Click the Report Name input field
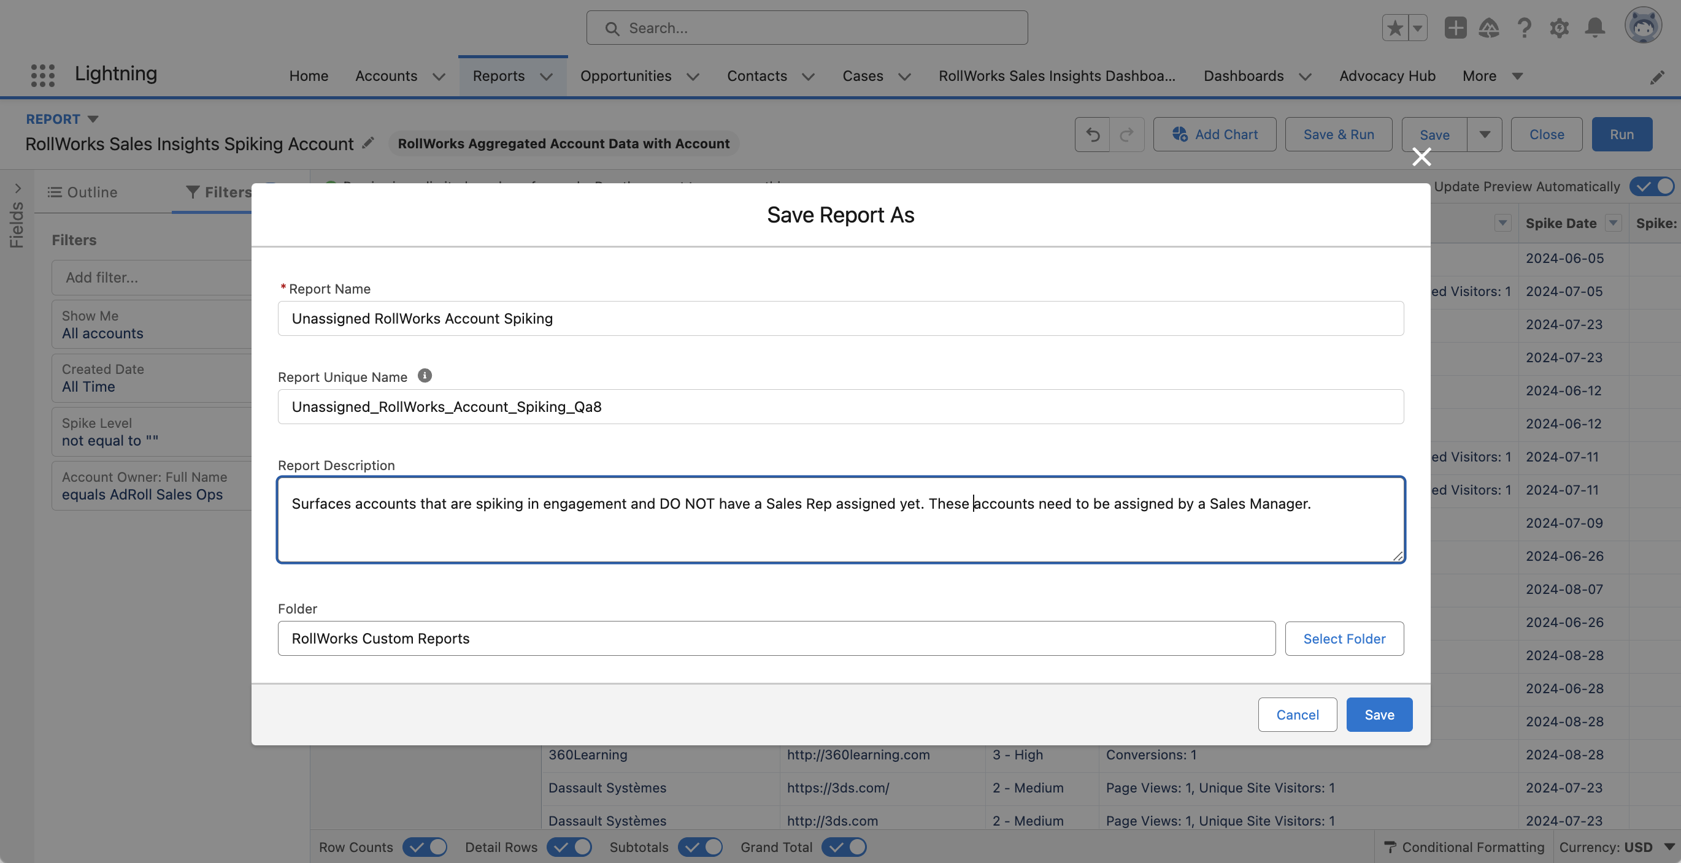Image resolution: width=1681 pixels, height=863 pixels. click(840, 318)
